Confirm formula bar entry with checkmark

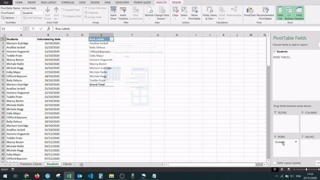41,29
